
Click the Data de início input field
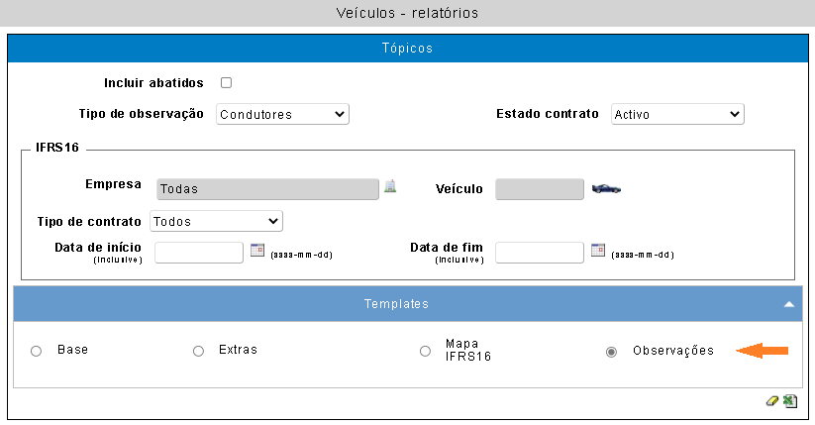tap(199, 253)
